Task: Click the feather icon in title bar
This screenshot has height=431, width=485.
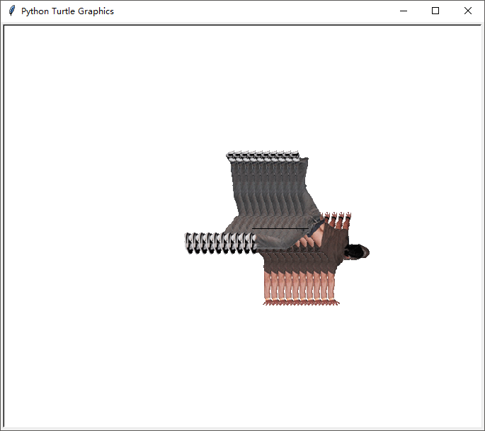Action: (x=12, y=11)
